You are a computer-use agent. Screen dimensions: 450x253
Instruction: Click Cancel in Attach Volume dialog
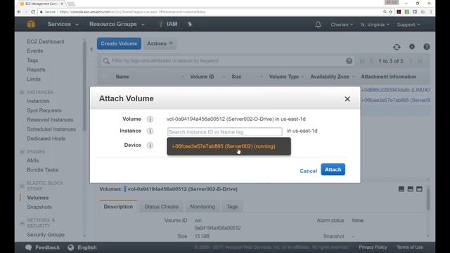(x=308, y=171)
